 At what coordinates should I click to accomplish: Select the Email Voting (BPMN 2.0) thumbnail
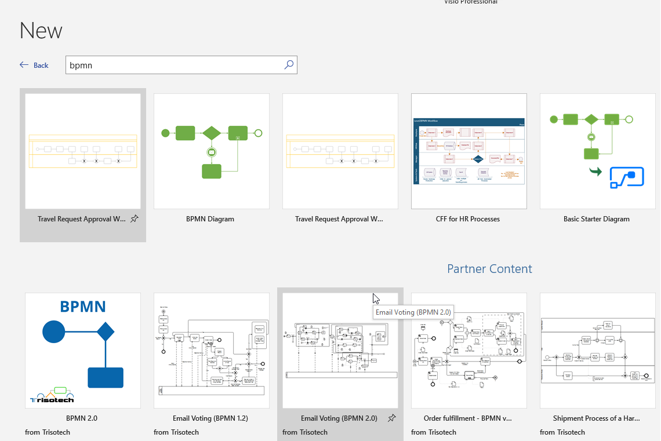[340, 350]
